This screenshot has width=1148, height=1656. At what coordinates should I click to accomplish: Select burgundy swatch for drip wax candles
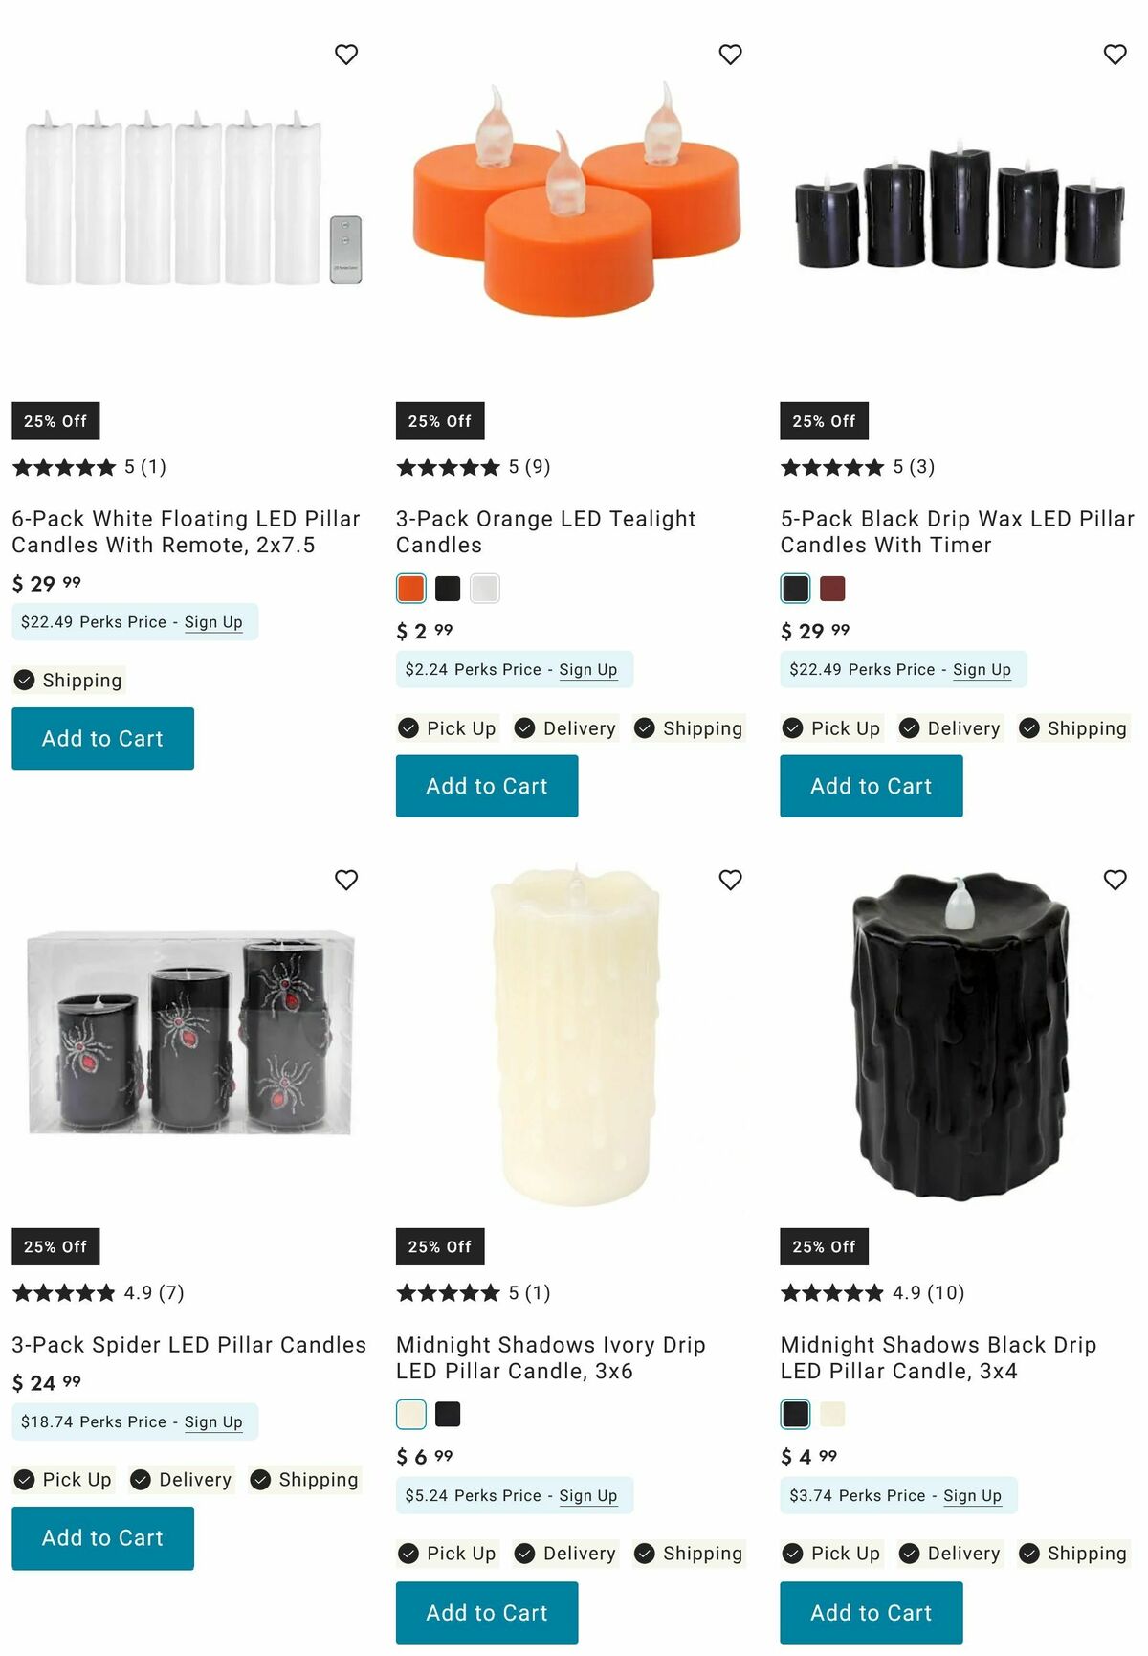point(832,589)
